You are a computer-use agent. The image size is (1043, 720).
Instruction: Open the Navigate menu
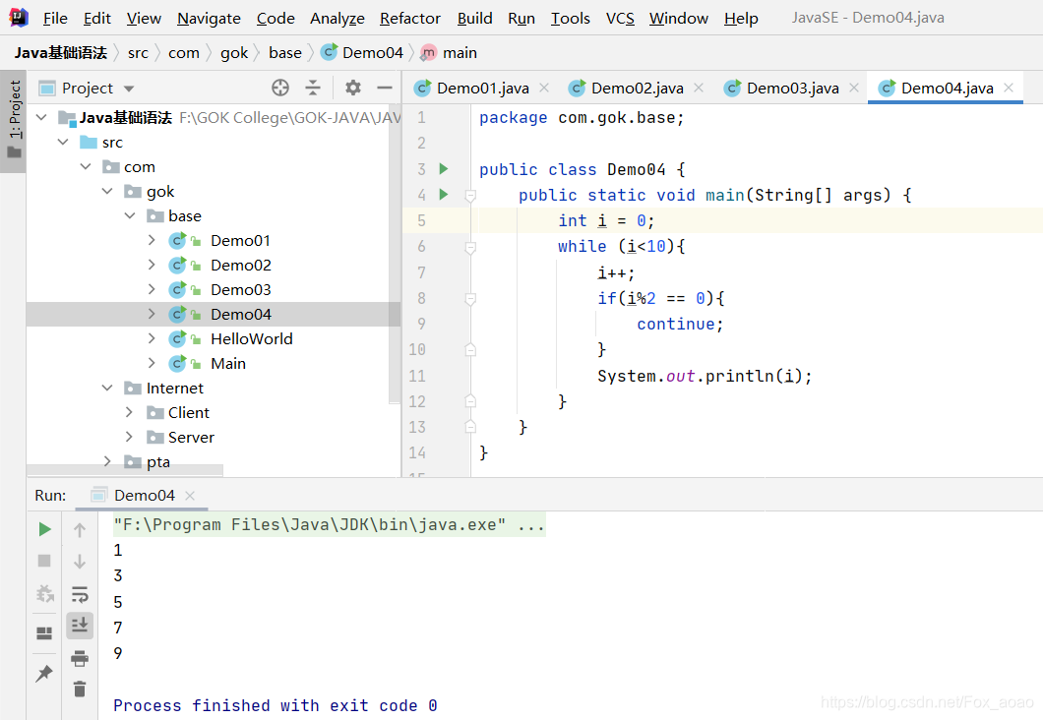pos(209,18)
